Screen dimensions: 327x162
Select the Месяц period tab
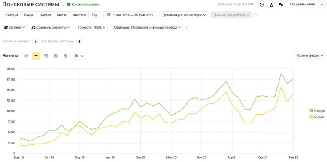coord(62,15)
